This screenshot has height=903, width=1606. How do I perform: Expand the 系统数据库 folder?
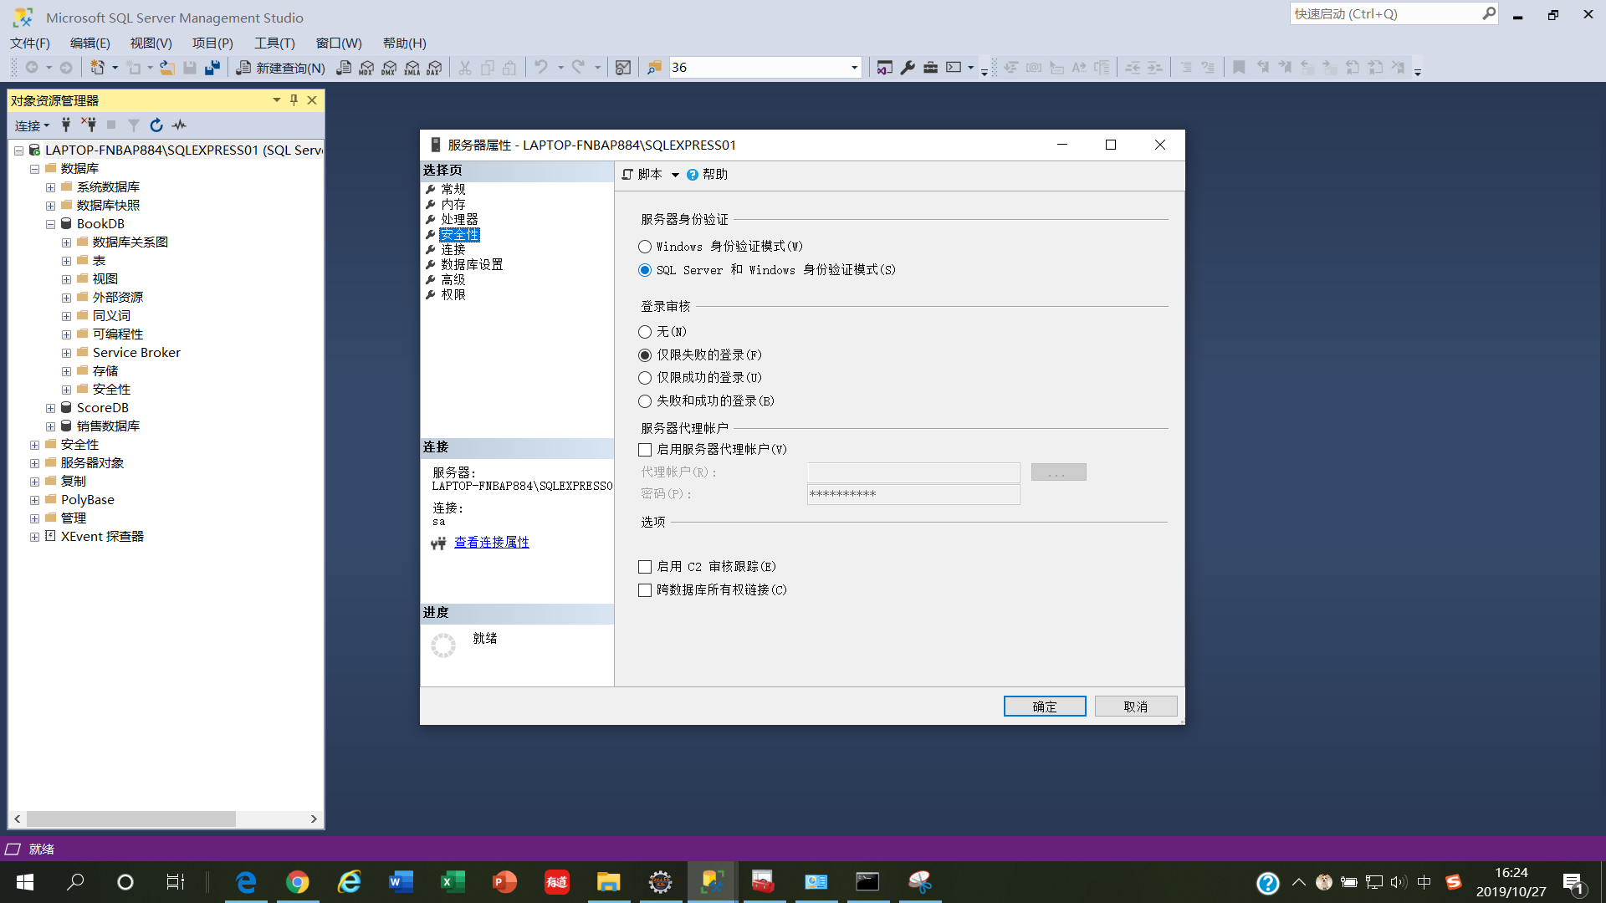(50, 187)
